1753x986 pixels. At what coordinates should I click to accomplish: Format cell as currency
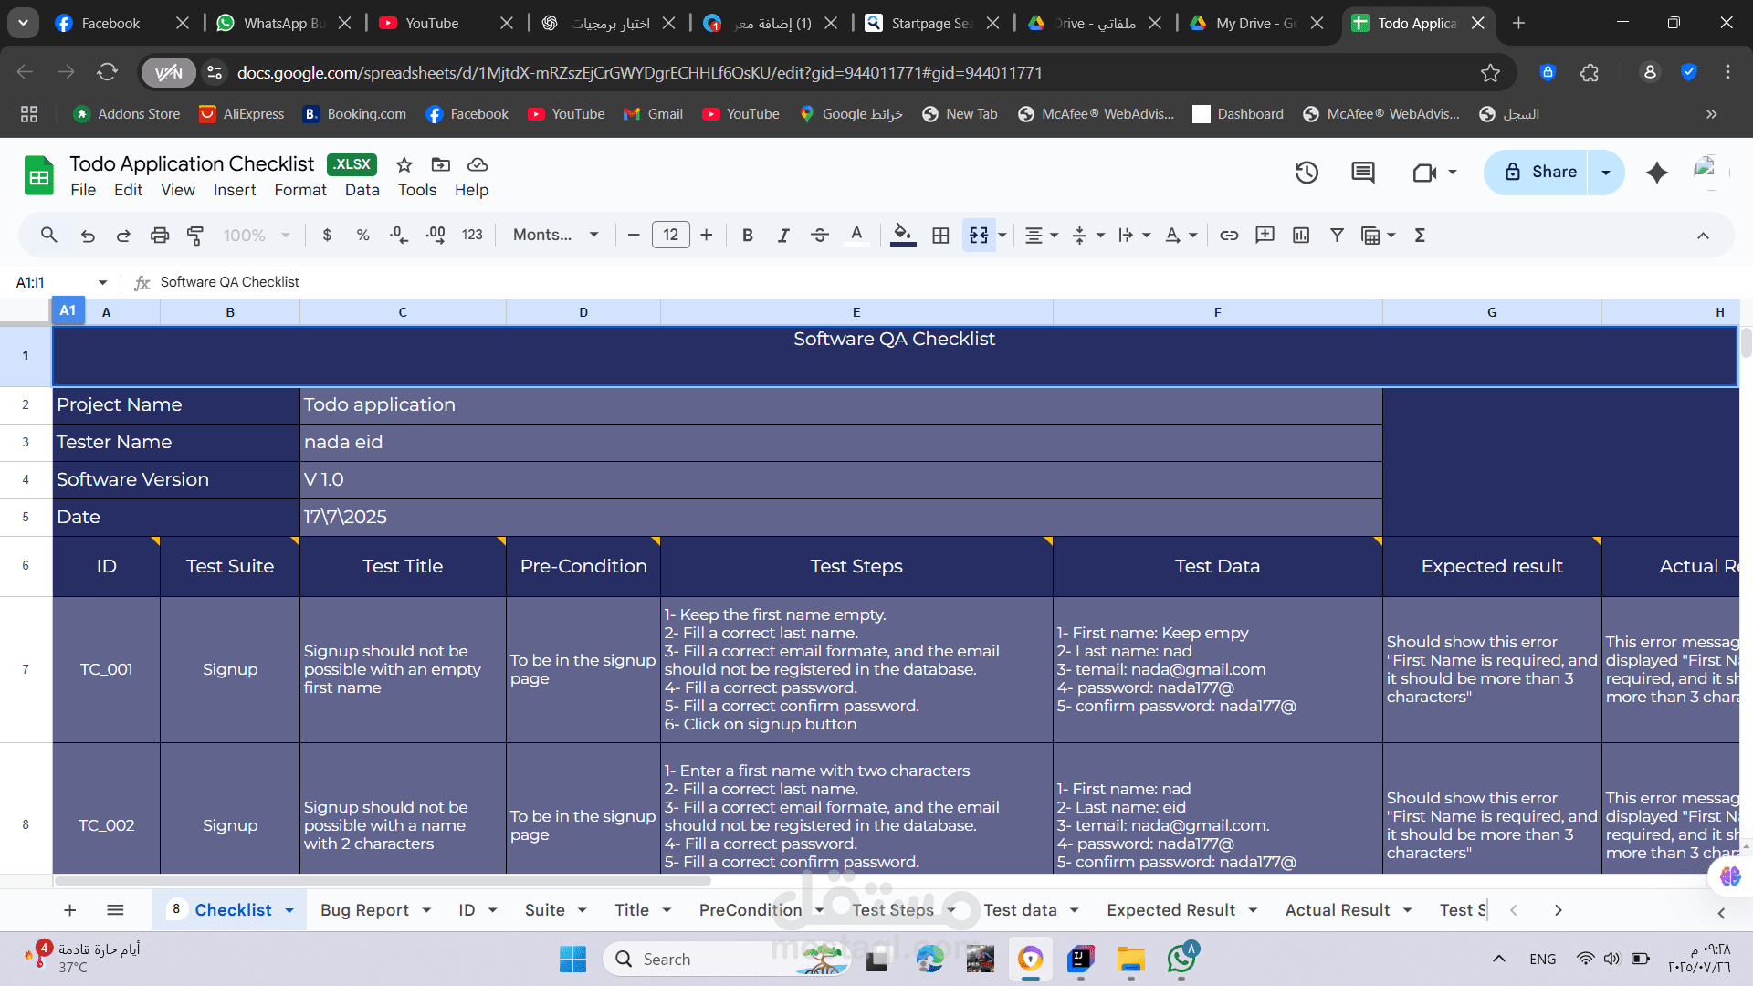[327, 235]
